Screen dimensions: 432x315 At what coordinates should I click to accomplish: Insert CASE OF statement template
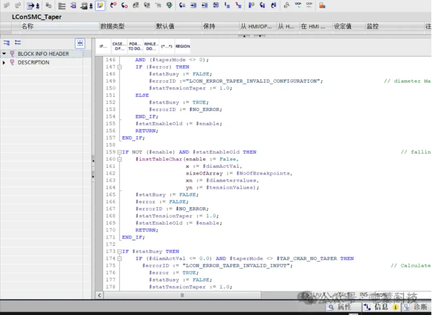119,46
